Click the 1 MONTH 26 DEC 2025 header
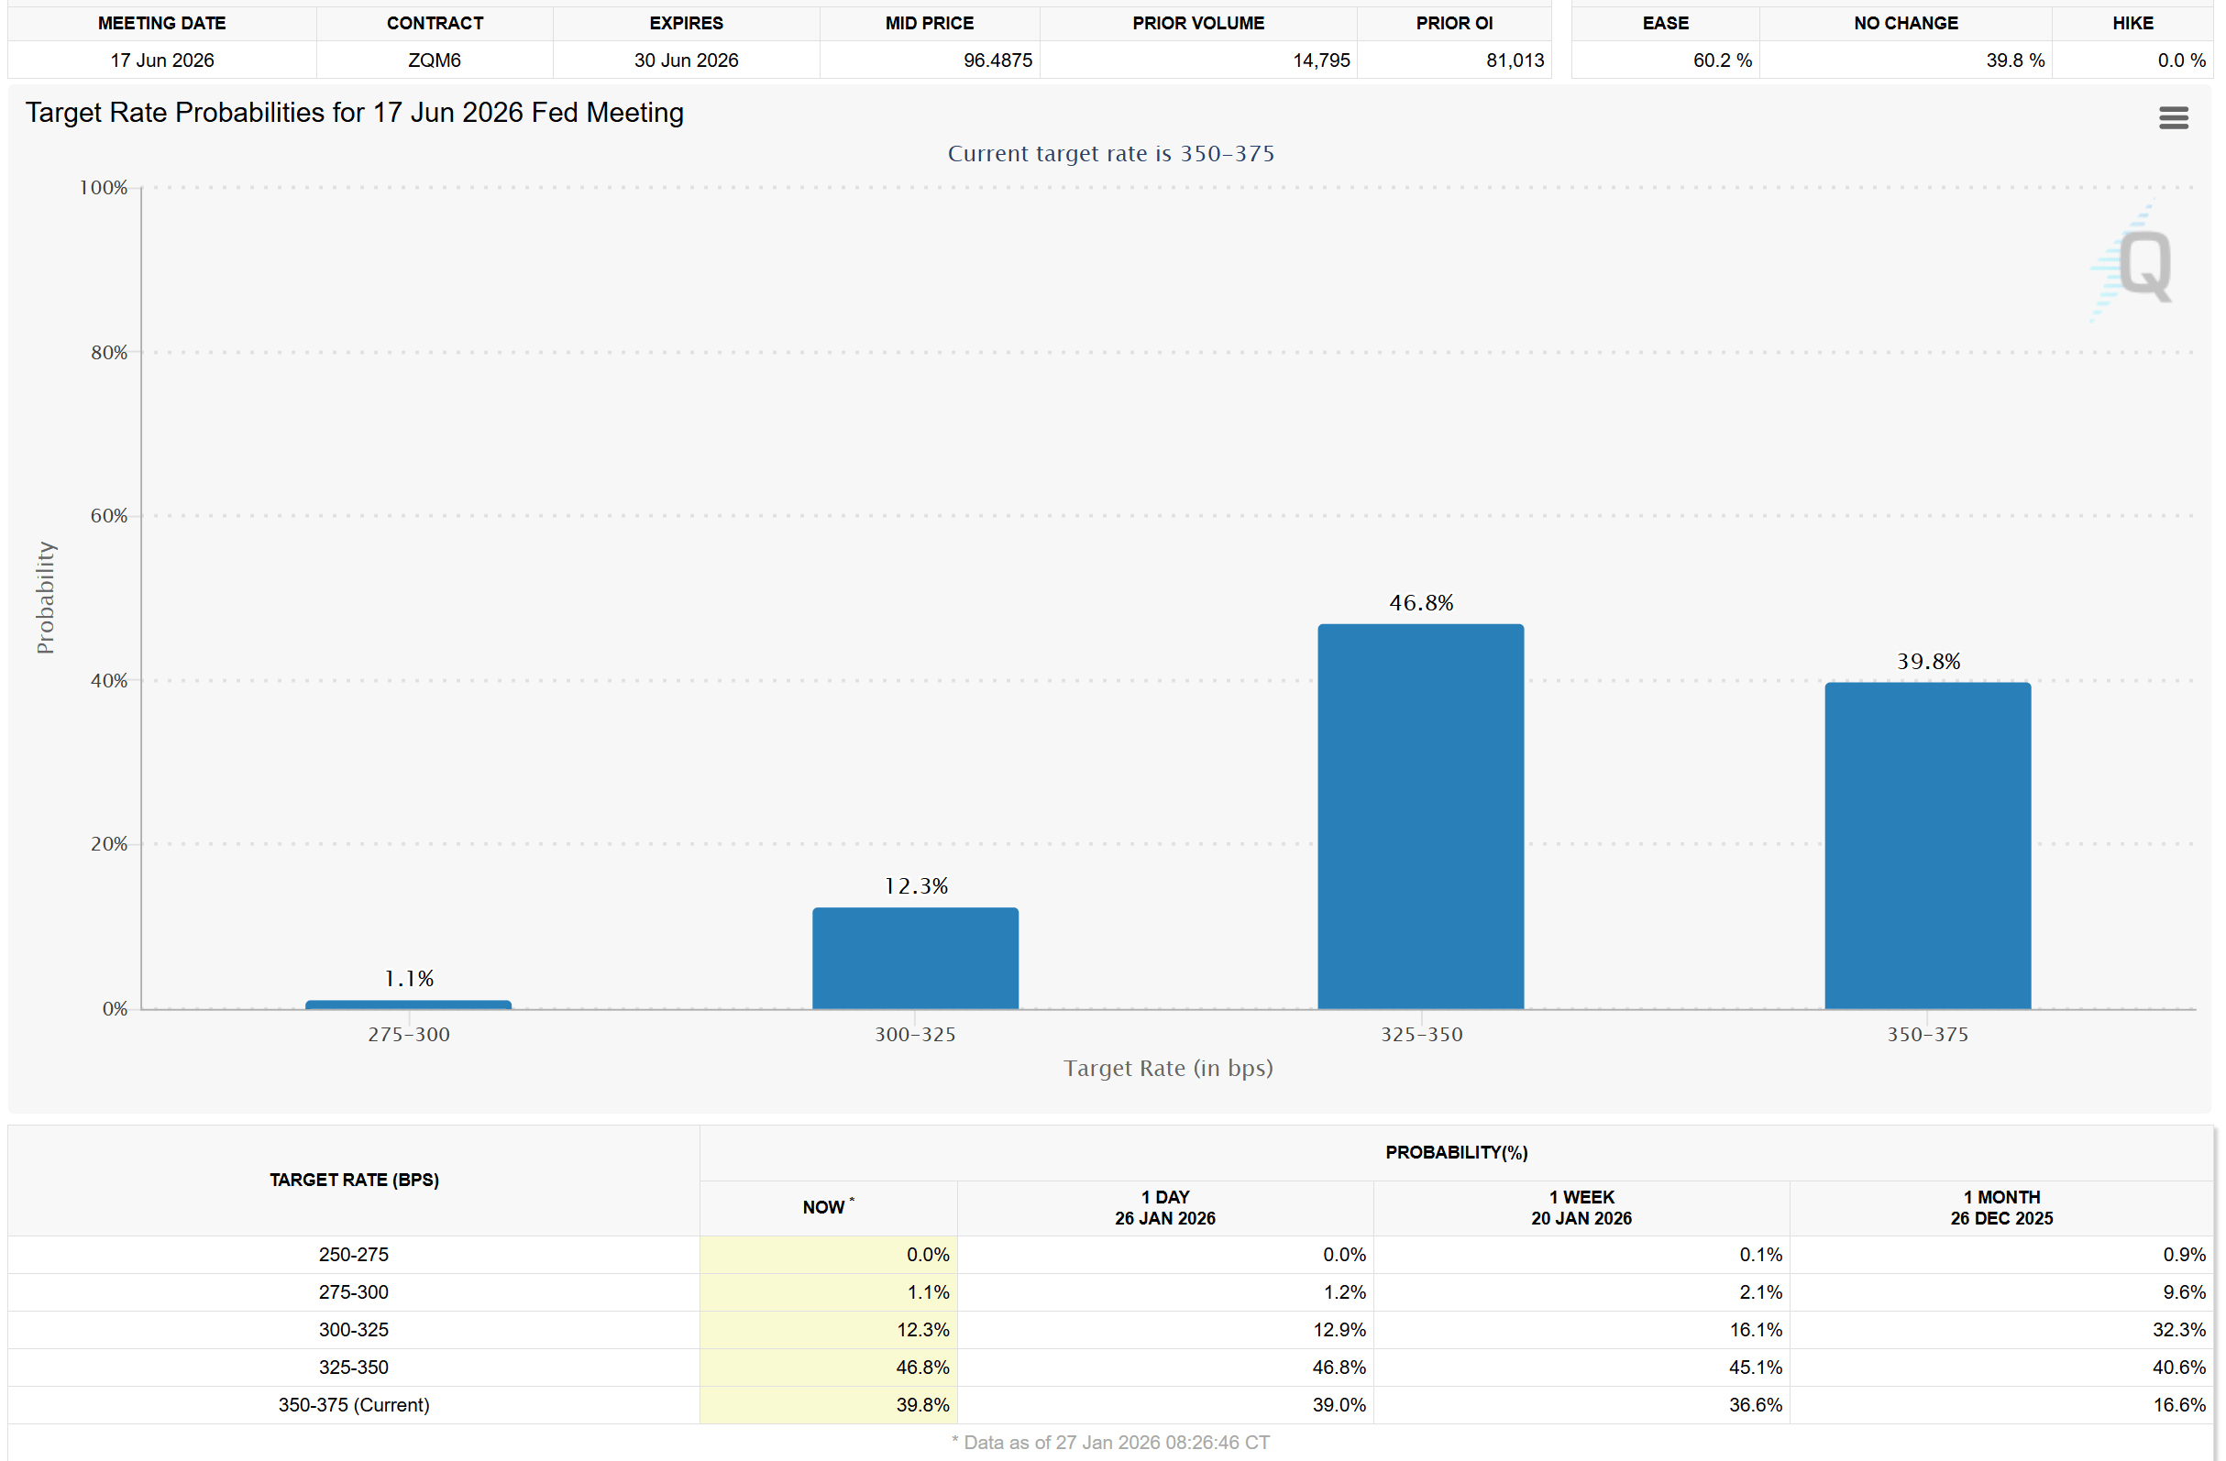This screenshot has height=1461, width=2226. [2000, 1206]
